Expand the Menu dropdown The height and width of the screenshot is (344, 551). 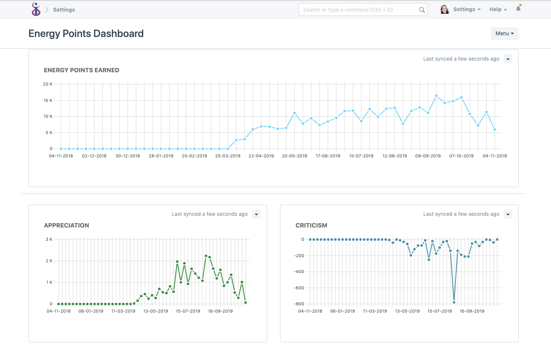click(x=504, y=33)
